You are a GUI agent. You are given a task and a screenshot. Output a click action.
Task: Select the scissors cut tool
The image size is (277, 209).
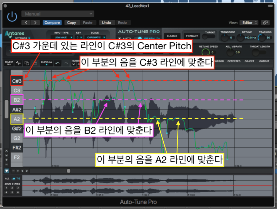(x=18, y=63)
